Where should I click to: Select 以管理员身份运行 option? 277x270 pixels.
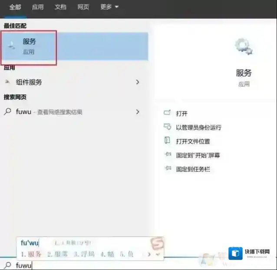coord(198,127)
